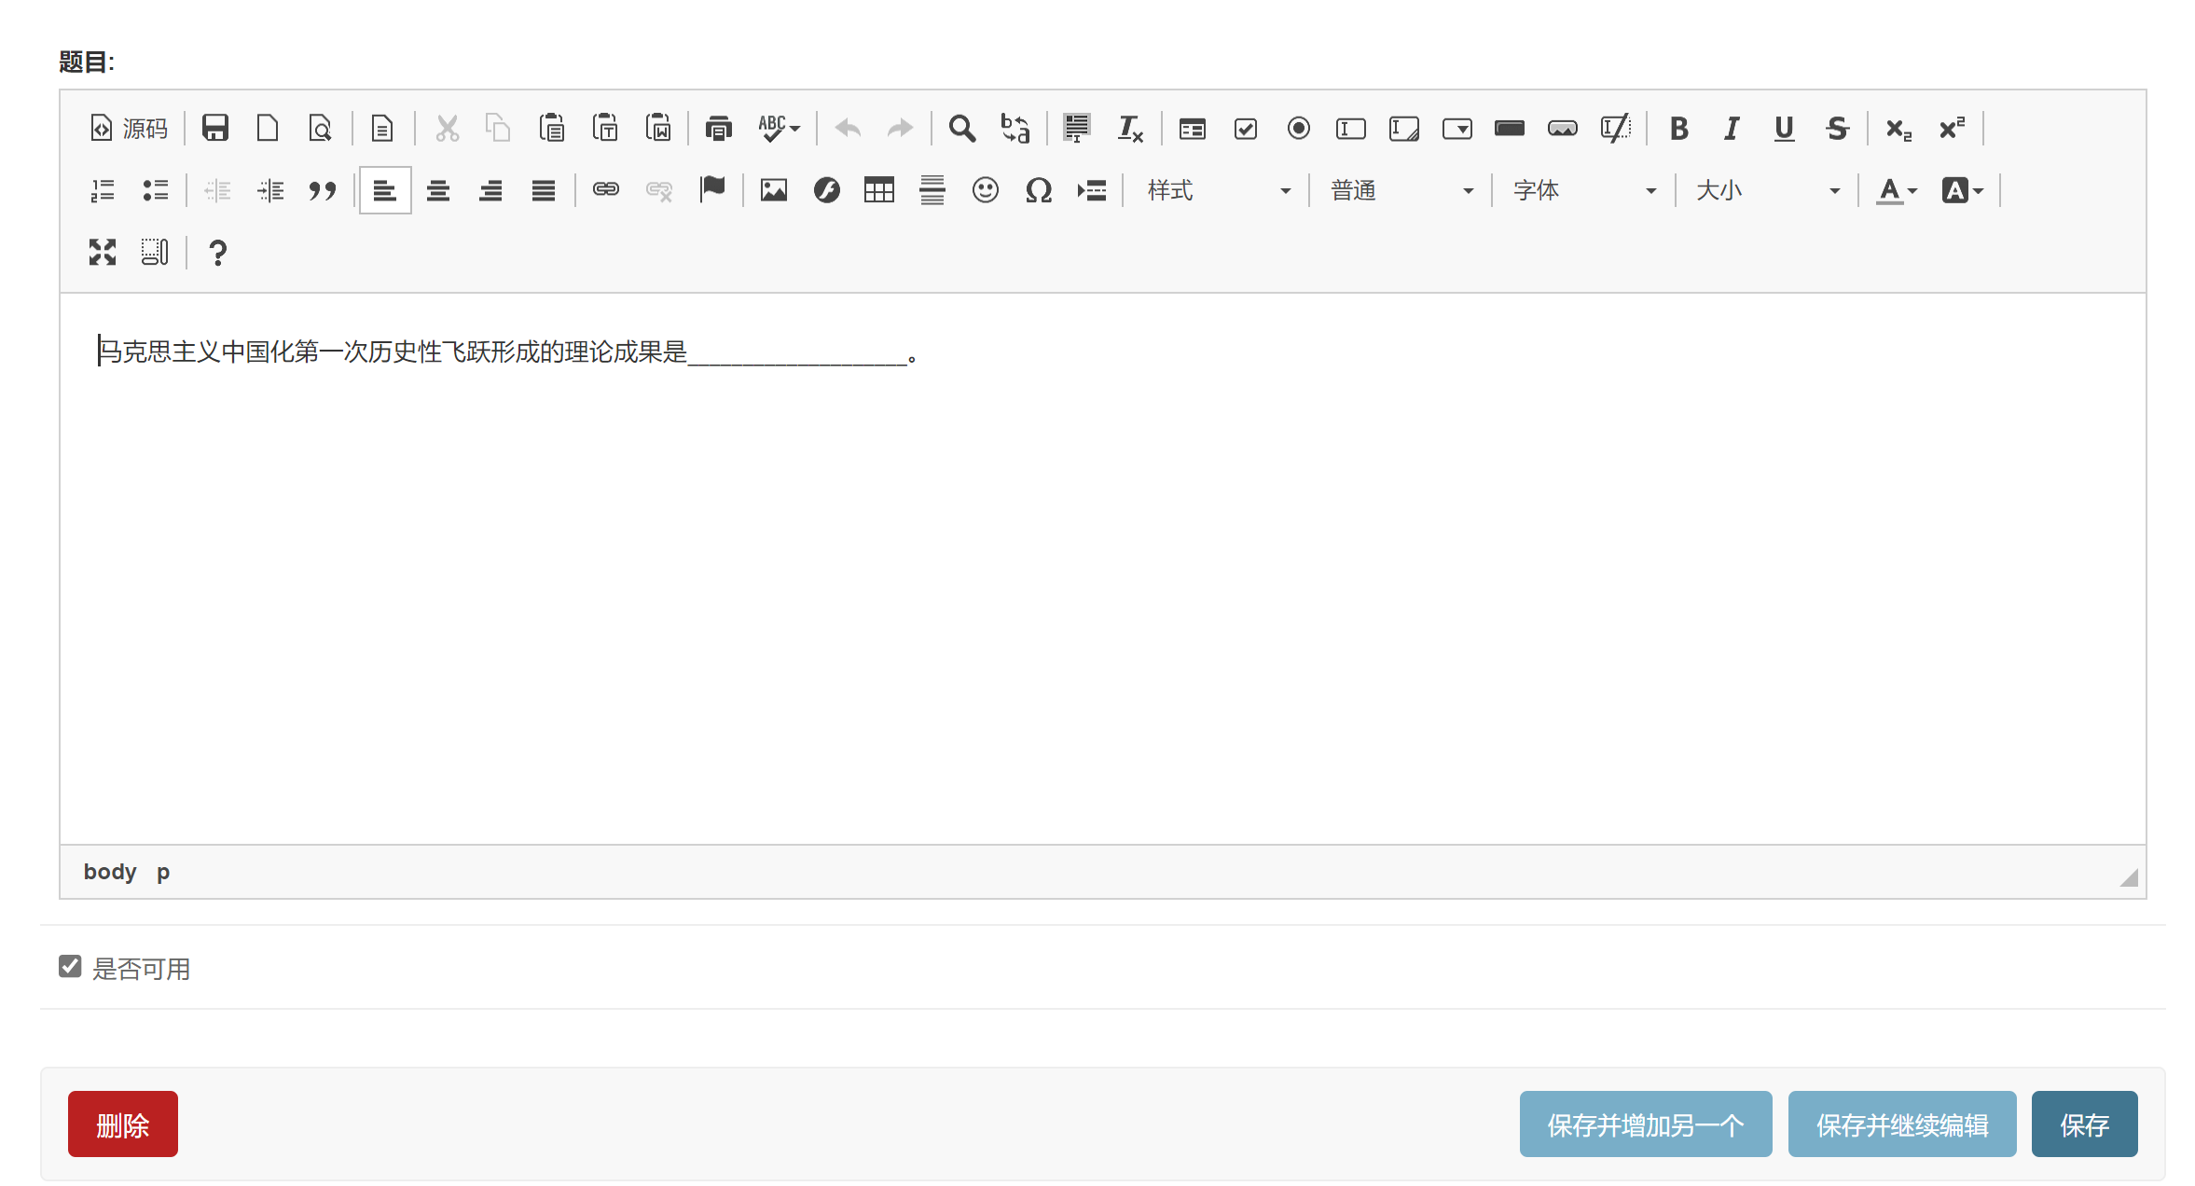Click the red 删除 button

point(123,1124)
